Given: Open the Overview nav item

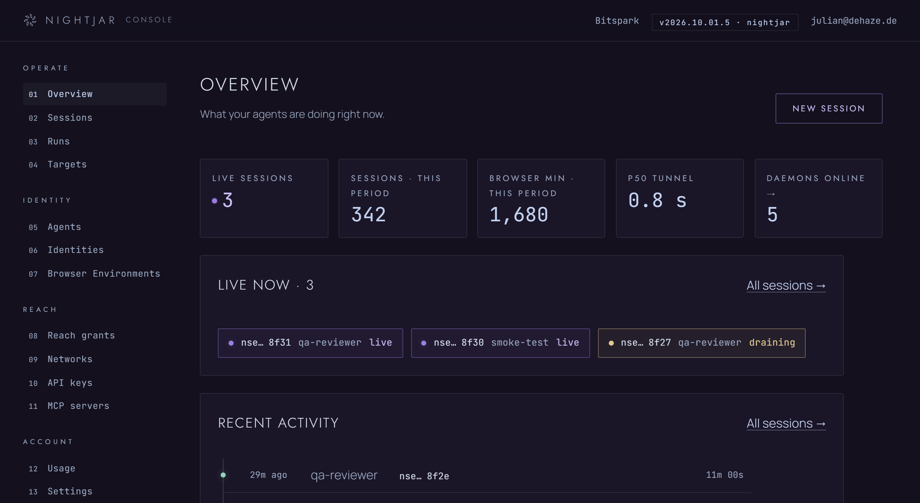Looking at the screenshot, I should (x=95, y=94).
